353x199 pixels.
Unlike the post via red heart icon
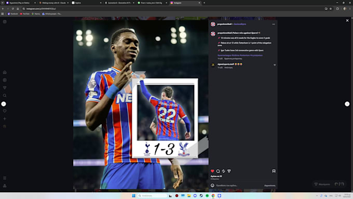tap(212, 171)
